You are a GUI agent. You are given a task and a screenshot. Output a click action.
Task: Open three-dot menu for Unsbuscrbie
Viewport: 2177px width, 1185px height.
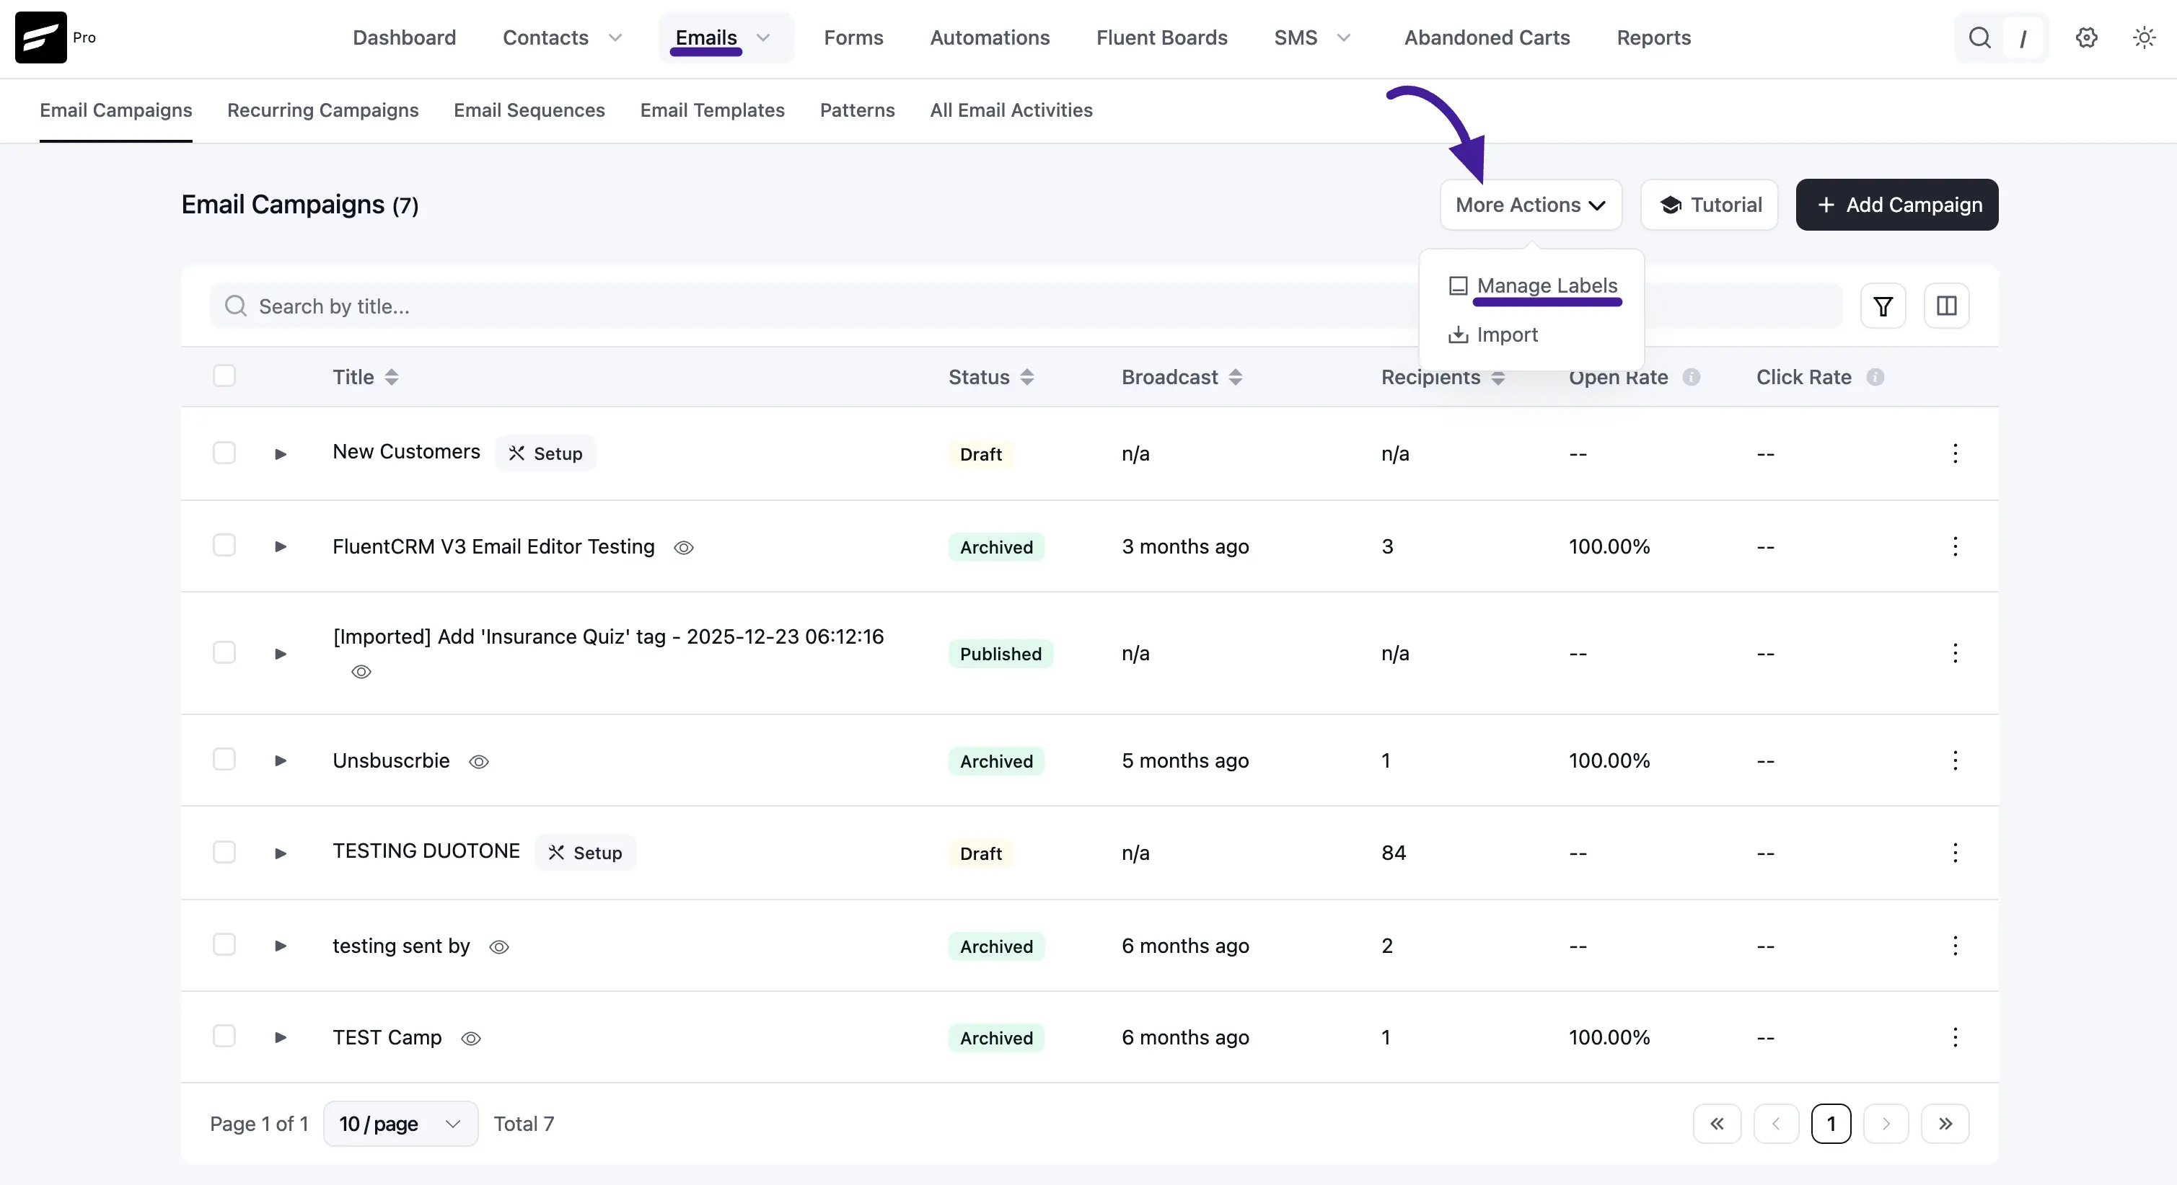pyautogui.click(x=1955, y=761)
